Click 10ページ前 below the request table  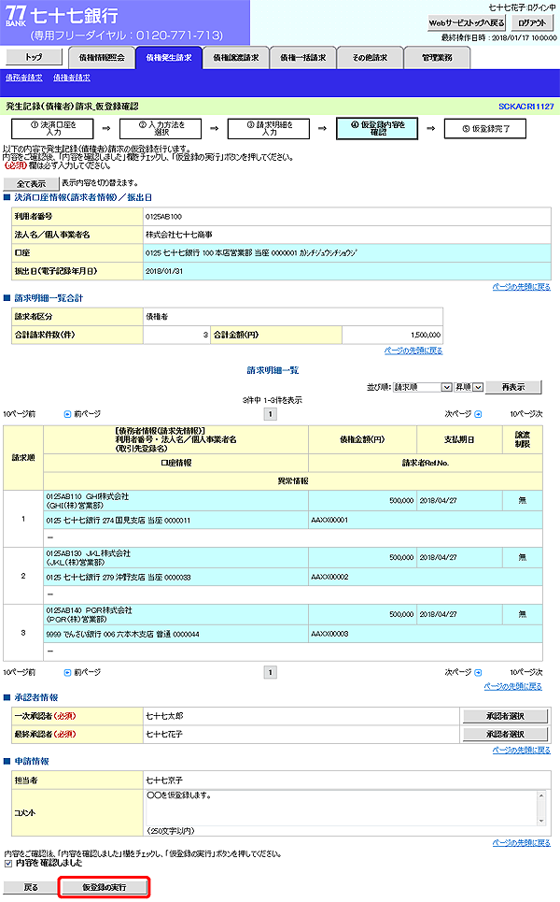(19, 672)
